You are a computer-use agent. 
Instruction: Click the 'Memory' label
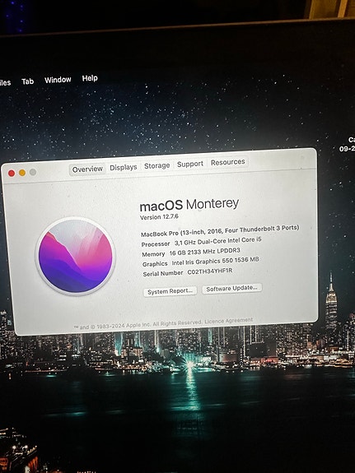(153, 254)
